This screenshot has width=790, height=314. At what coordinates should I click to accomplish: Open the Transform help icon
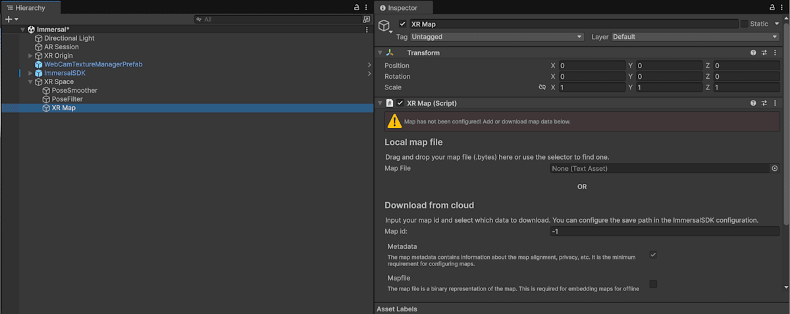[x=754, y=53]
